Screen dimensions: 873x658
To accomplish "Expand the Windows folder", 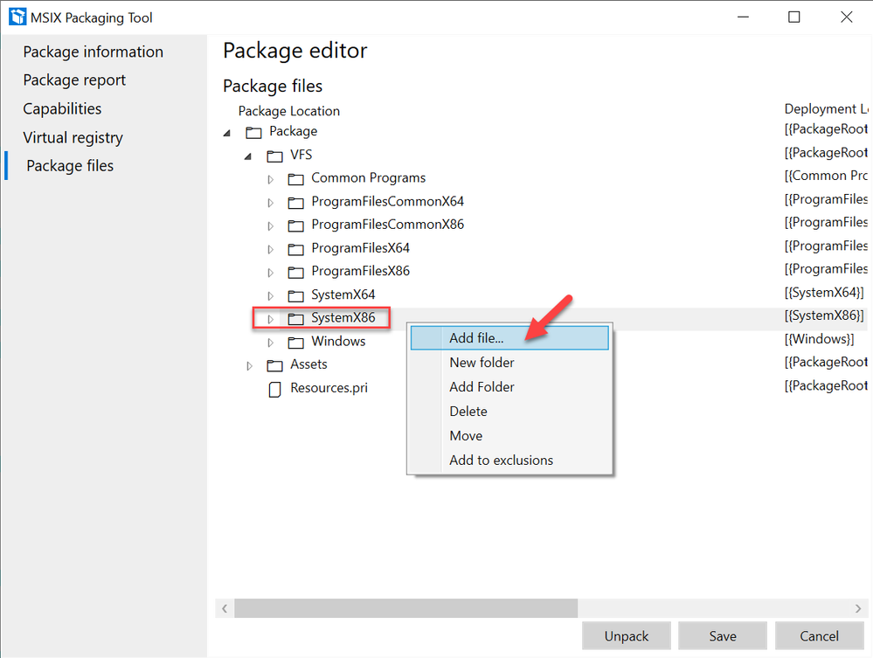I will click(x=271, y=343).
